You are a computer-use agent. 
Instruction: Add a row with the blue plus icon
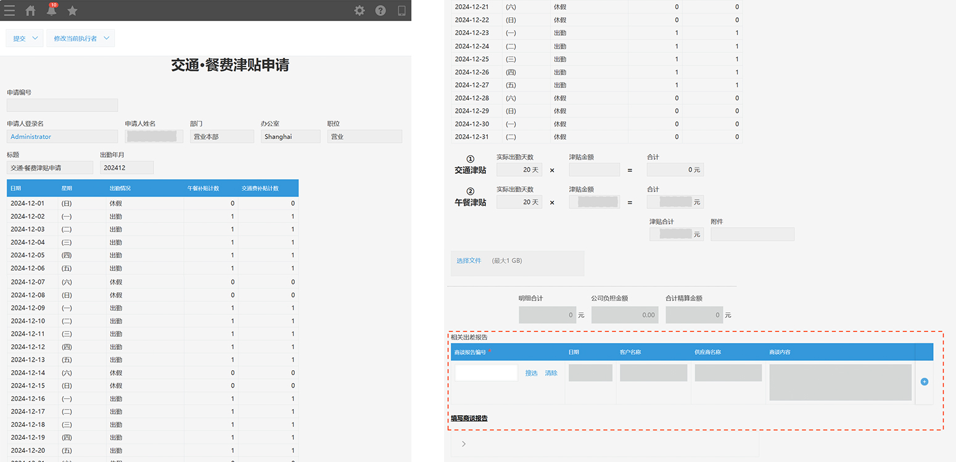tap(924, 382)
